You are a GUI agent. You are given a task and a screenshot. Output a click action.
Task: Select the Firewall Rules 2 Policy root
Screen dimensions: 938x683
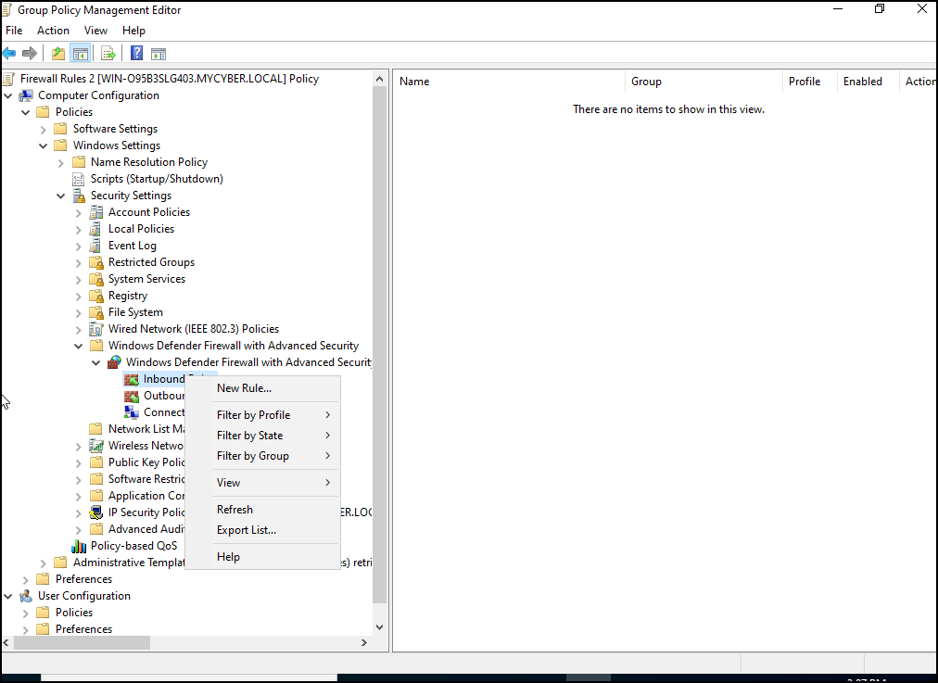pyautogui.click(x=170, y=79)
